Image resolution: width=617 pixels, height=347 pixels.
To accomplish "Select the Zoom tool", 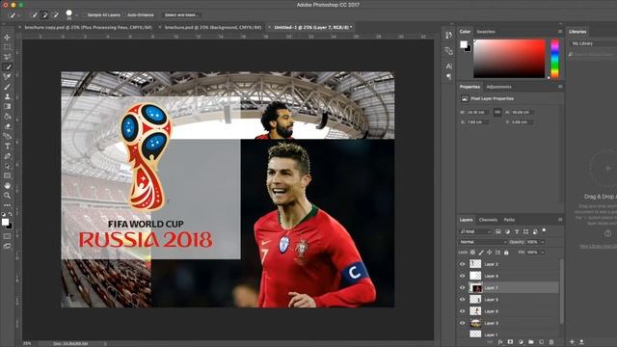I will pyautogui.click(x=7, y=196).
